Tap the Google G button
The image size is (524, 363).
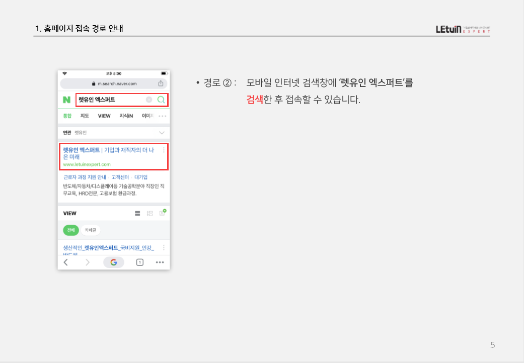pos(114,262)
